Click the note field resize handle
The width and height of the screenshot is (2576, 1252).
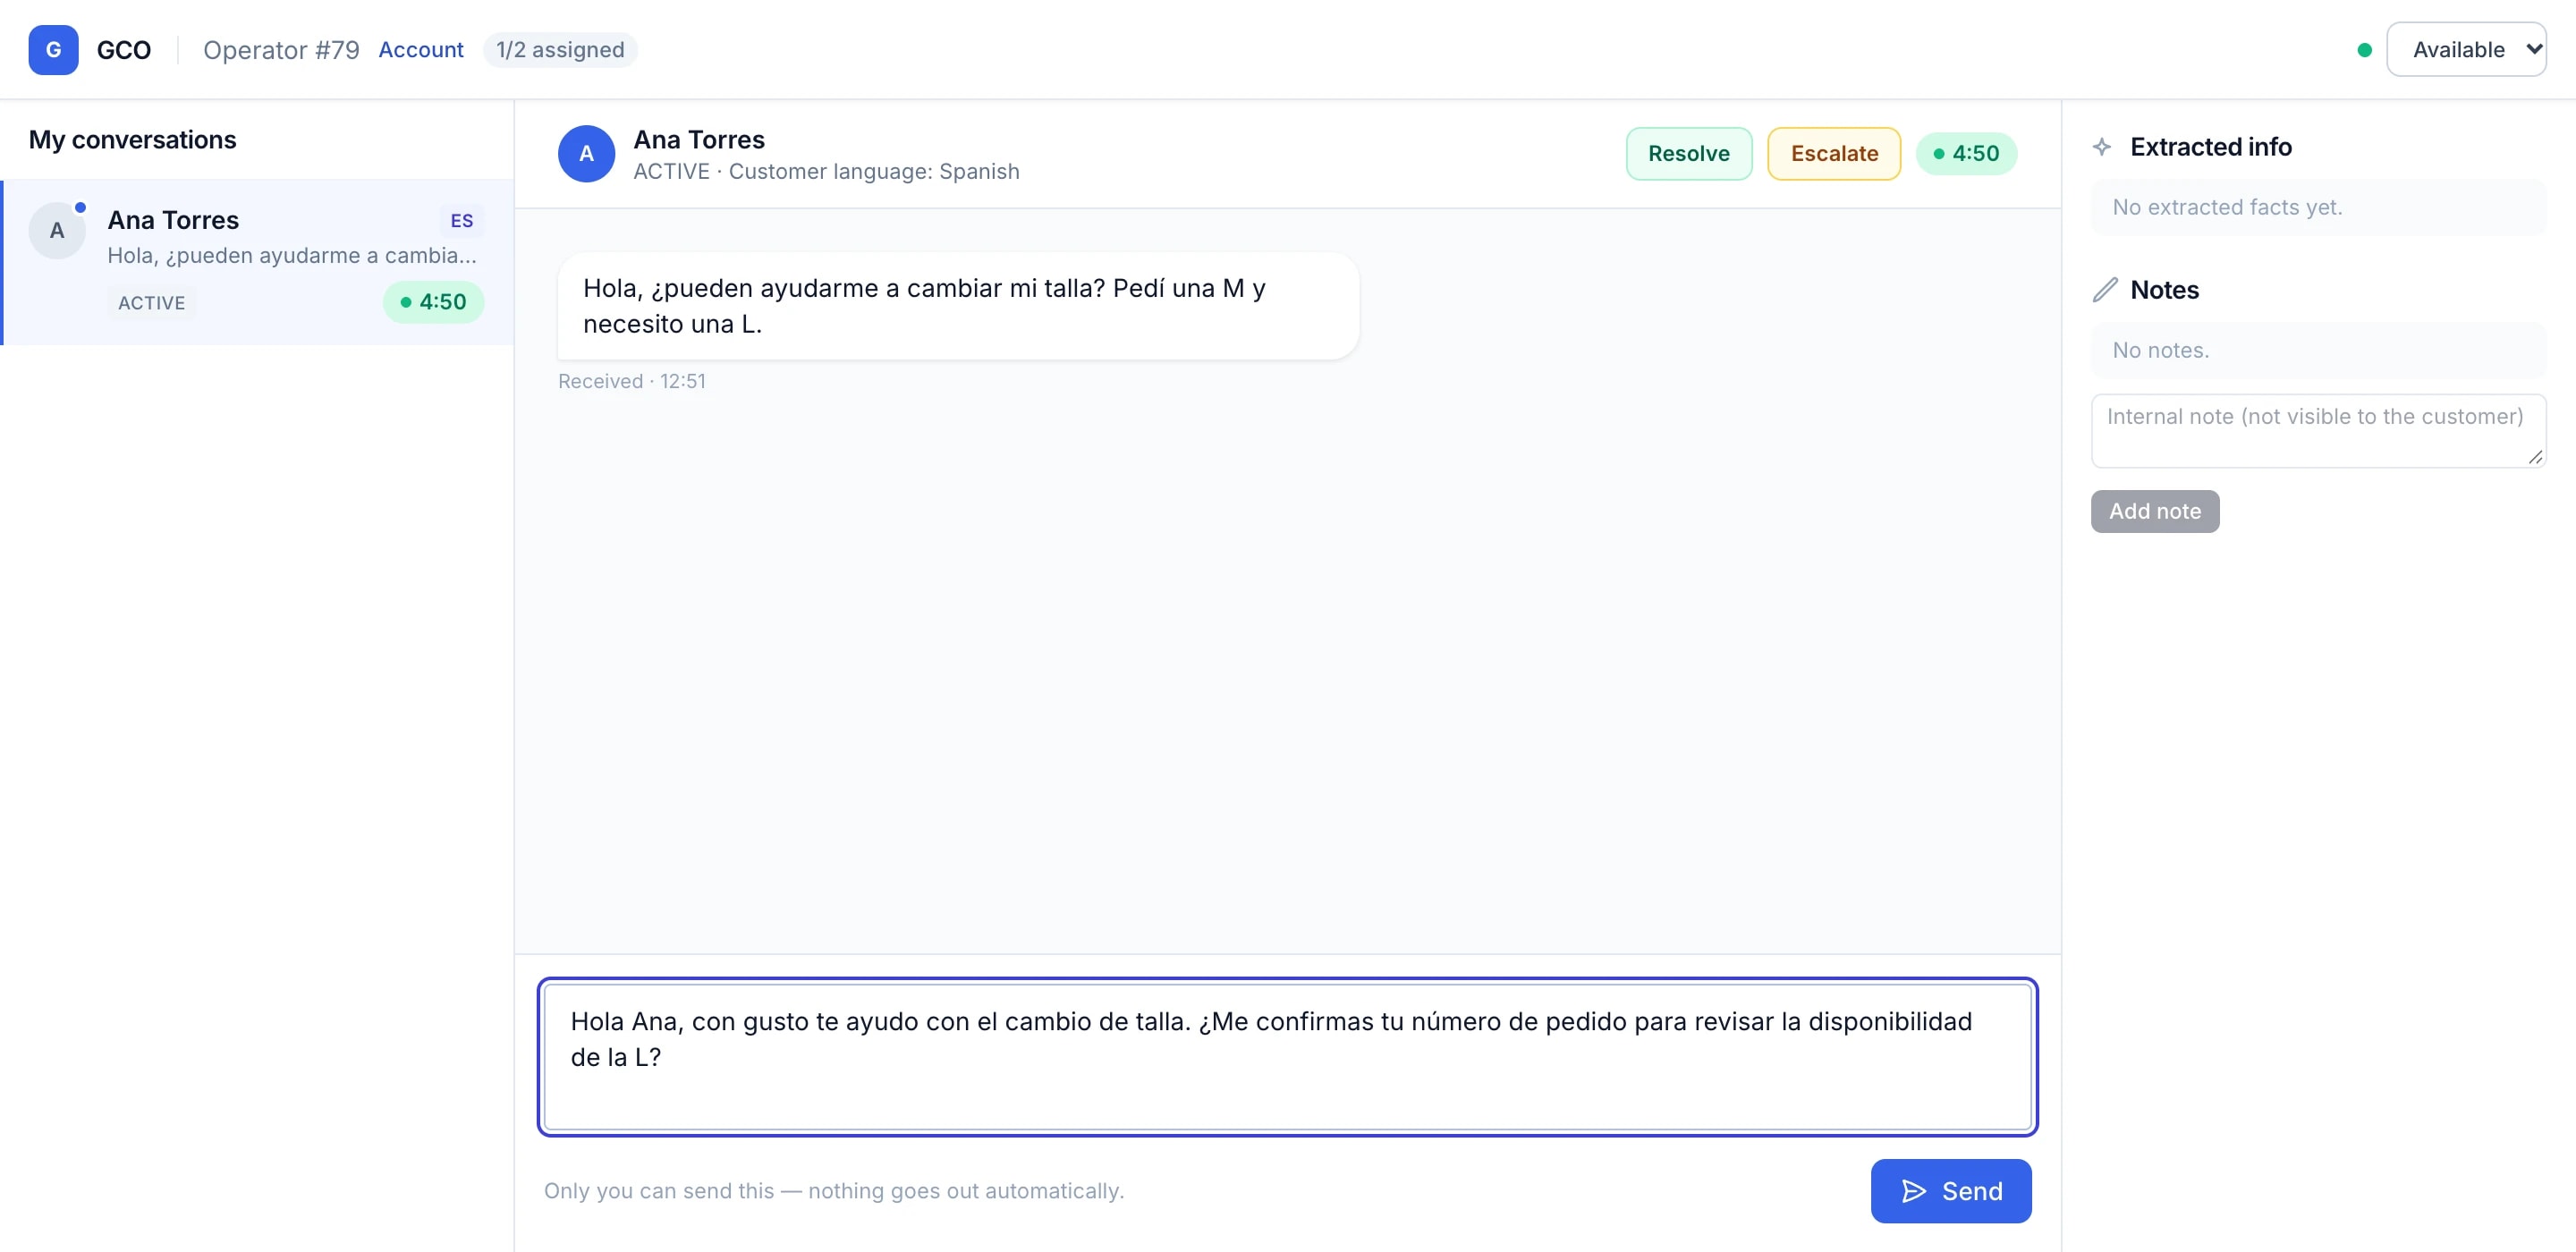[2534, 457]
